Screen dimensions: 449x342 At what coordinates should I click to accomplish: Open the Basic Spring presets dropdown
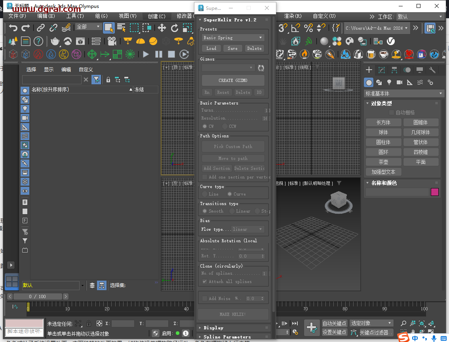pos(233,38)
